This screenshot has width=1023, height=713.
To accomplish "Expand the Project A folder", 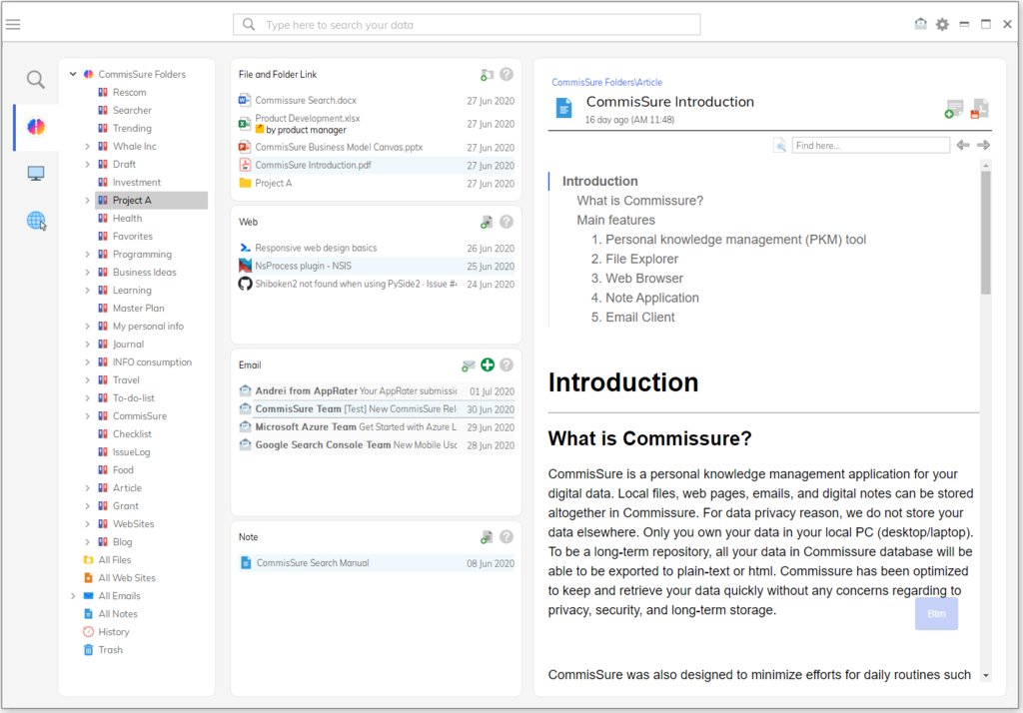I will click(x=88, y=201).
